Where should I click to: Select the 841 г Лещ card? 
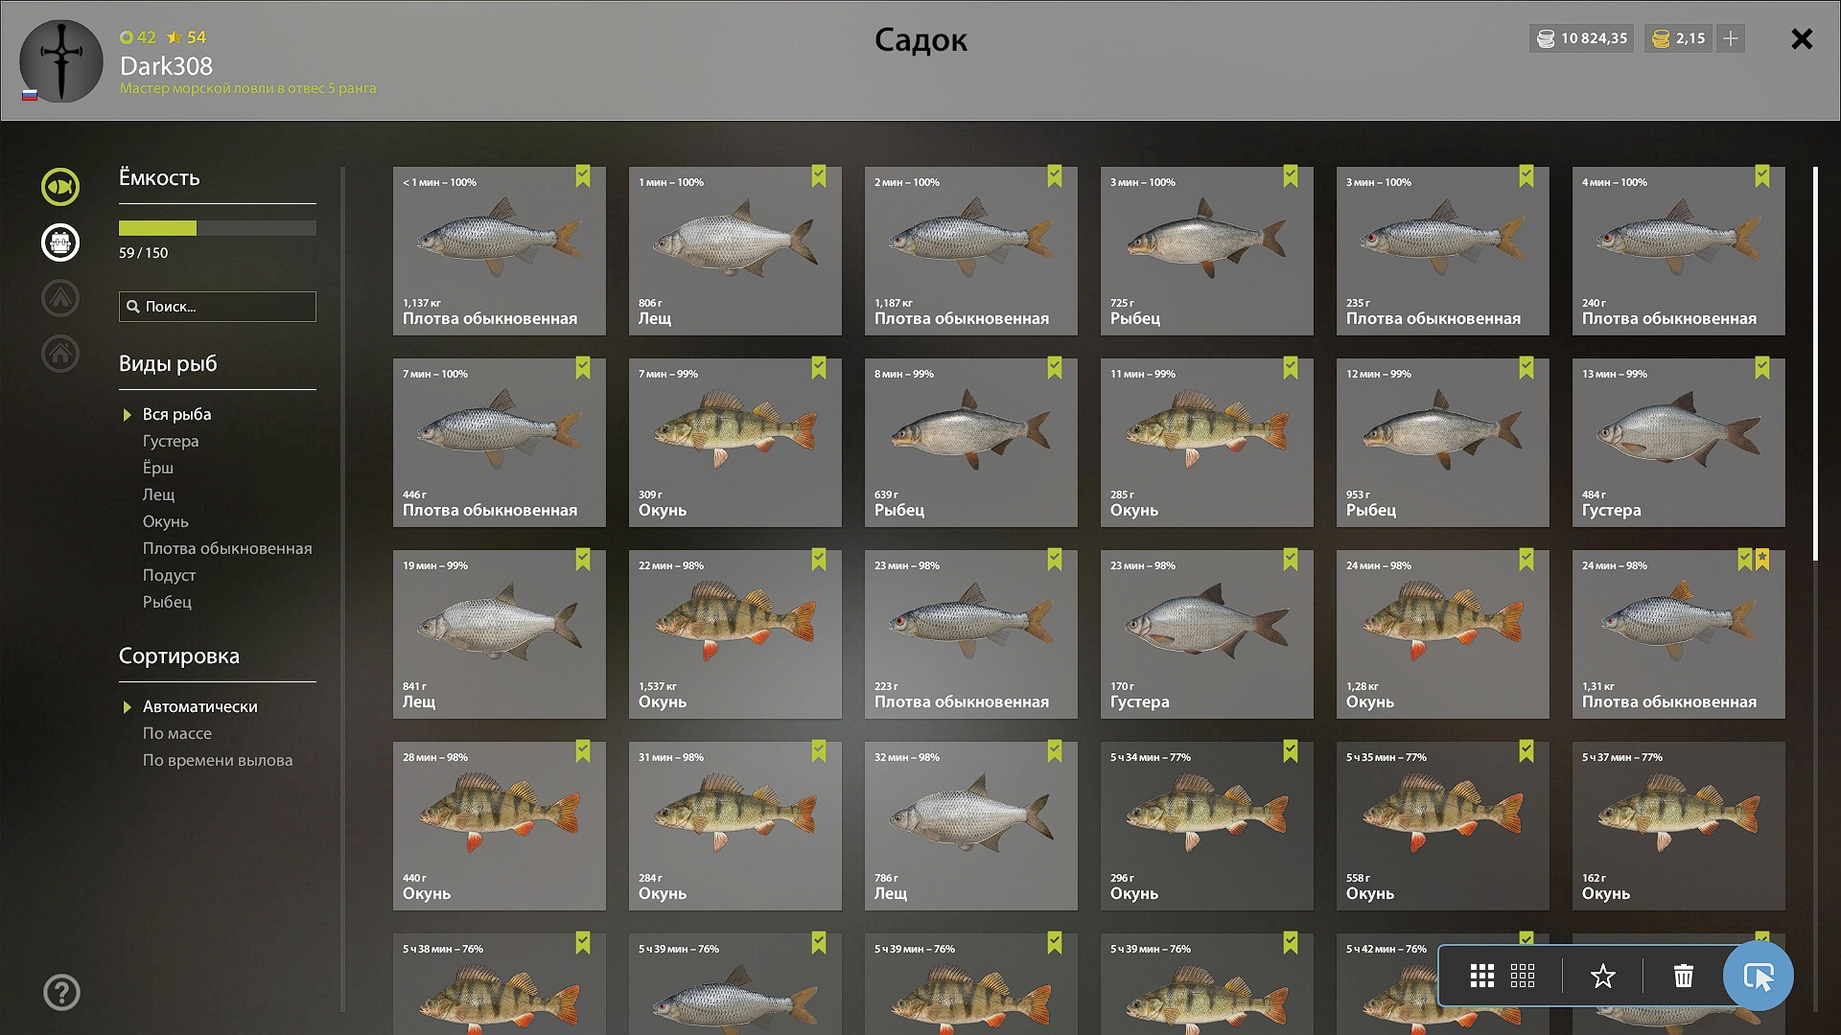[500, 634]
